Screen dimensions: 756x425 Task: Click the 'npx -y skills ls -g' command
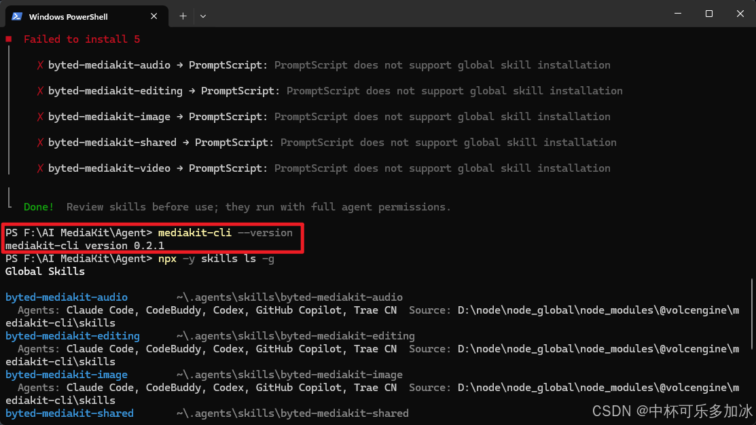(x=216, y=259)
